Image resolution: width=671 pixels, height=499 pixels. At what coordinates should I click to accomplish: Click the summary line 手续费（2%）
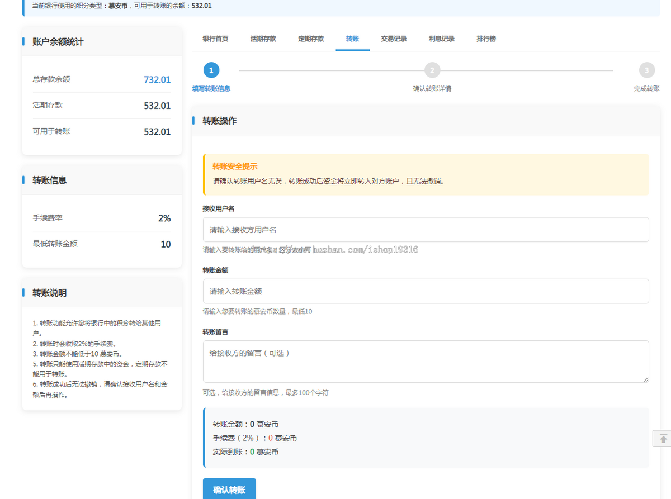(254, 438)
